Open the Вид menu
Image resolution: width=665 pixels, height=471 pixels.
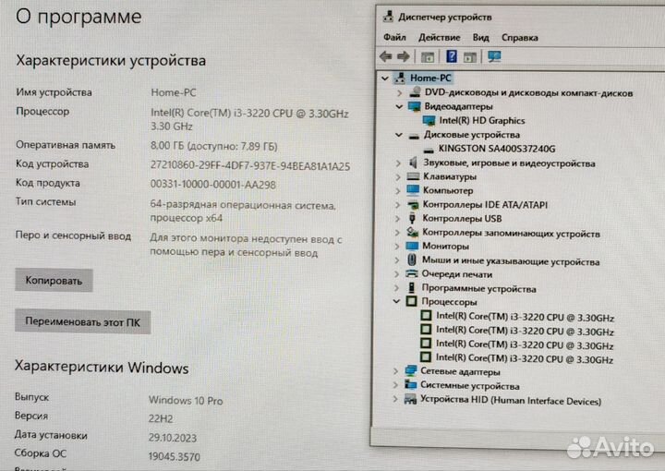point(480,37)
